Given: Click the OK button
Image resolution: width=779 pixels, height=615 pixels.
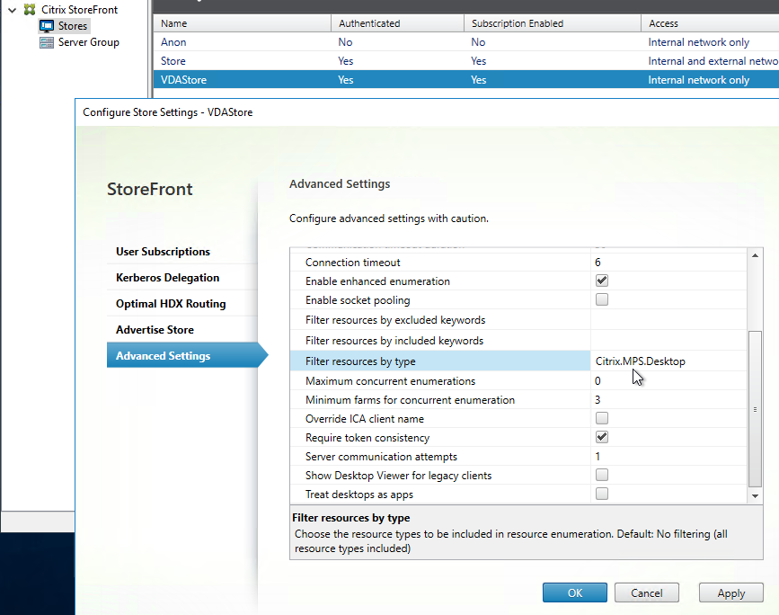Looking at the screenshot, I should pos(575,593).
